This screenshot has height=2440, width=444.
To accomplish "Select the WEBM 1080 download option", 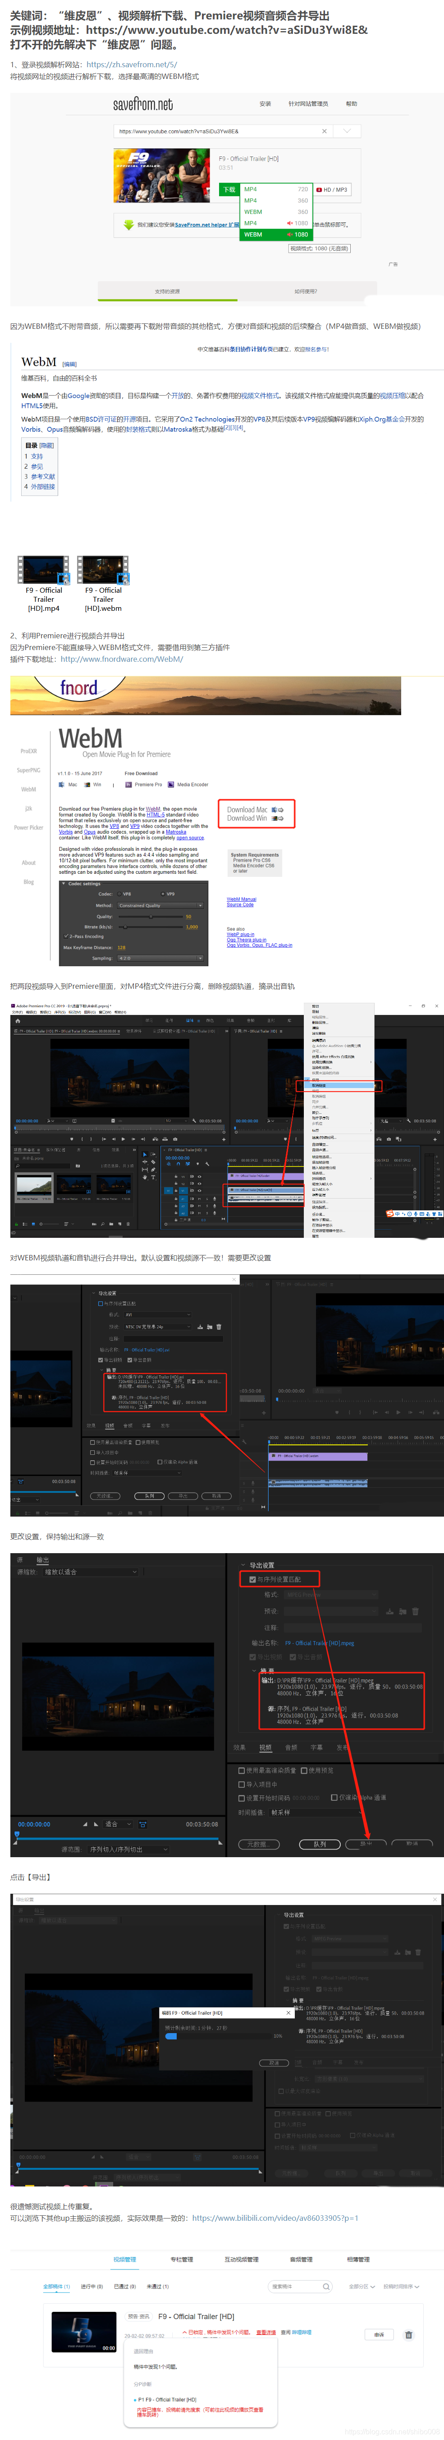I will pos(275,234).
